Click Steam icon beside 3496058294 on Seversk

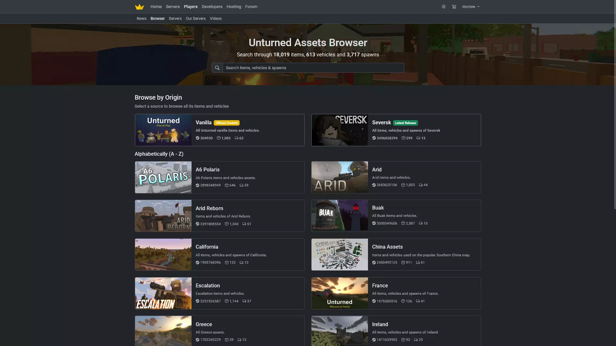(374, 138)
